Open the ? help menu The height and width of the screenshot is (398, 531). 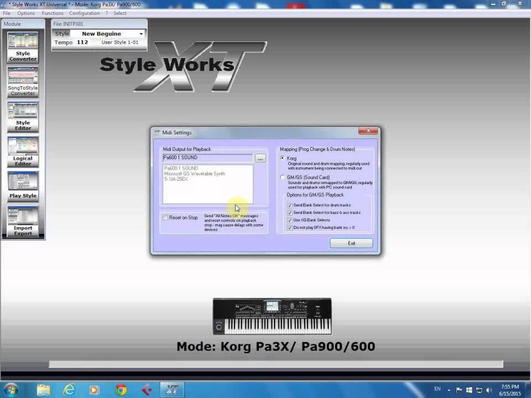click(107, 13)
